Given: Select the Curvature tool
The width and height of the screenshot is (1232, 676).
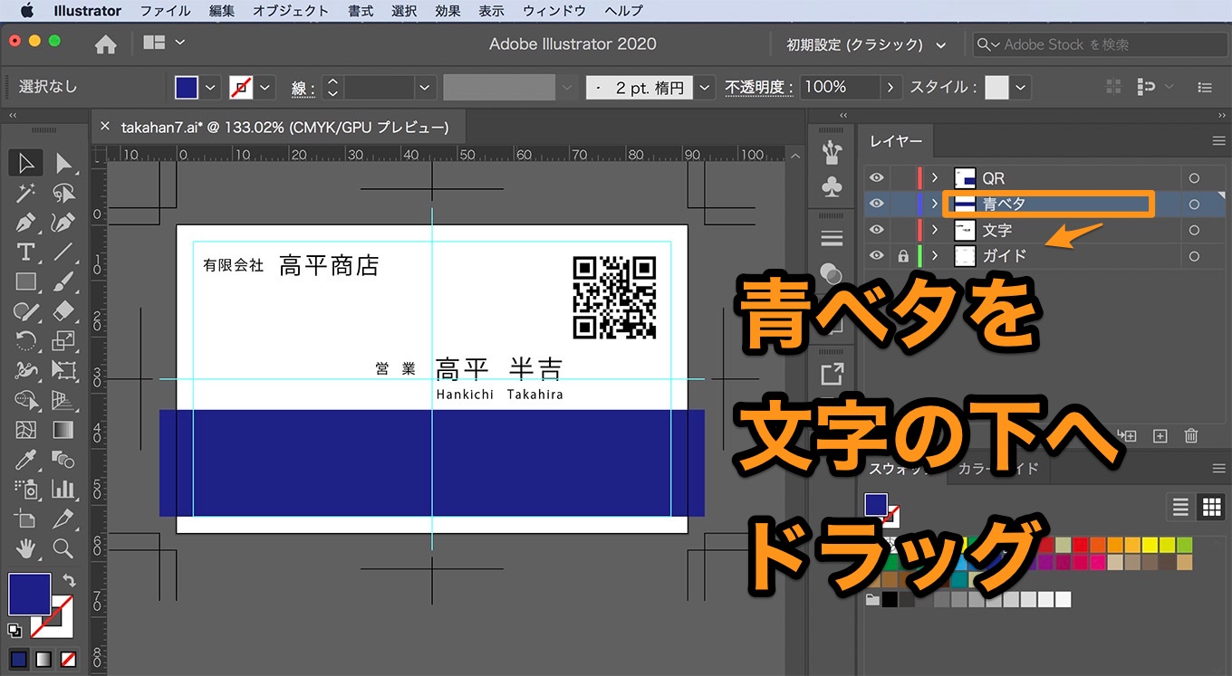Looking at the screenshot, I should pyautogui.click(x=63, y=223).
